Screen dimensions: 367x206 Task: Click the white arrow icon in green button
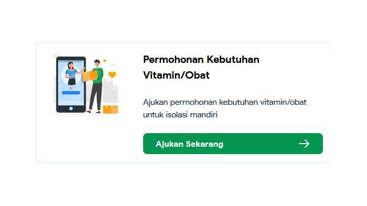point(304,144)
